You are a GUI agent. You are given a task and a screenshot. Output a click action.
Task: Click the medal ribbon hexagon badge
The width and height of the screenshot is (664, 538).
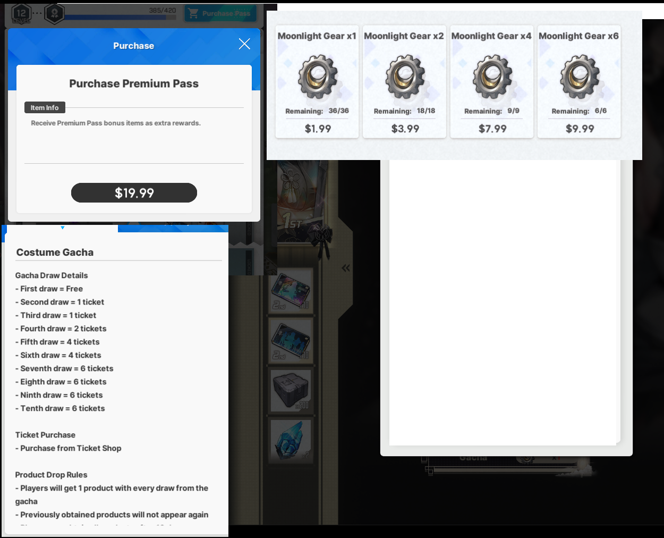55,14
